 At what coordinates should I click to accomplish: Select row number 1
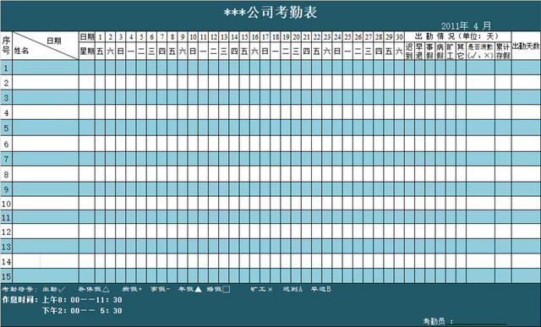pos(6,68)
